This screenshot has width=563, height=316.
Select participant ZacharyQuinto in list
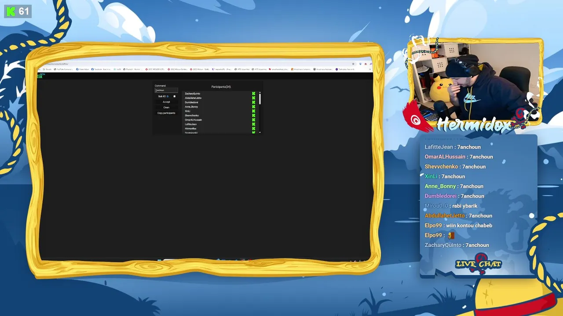coord(193,93)
